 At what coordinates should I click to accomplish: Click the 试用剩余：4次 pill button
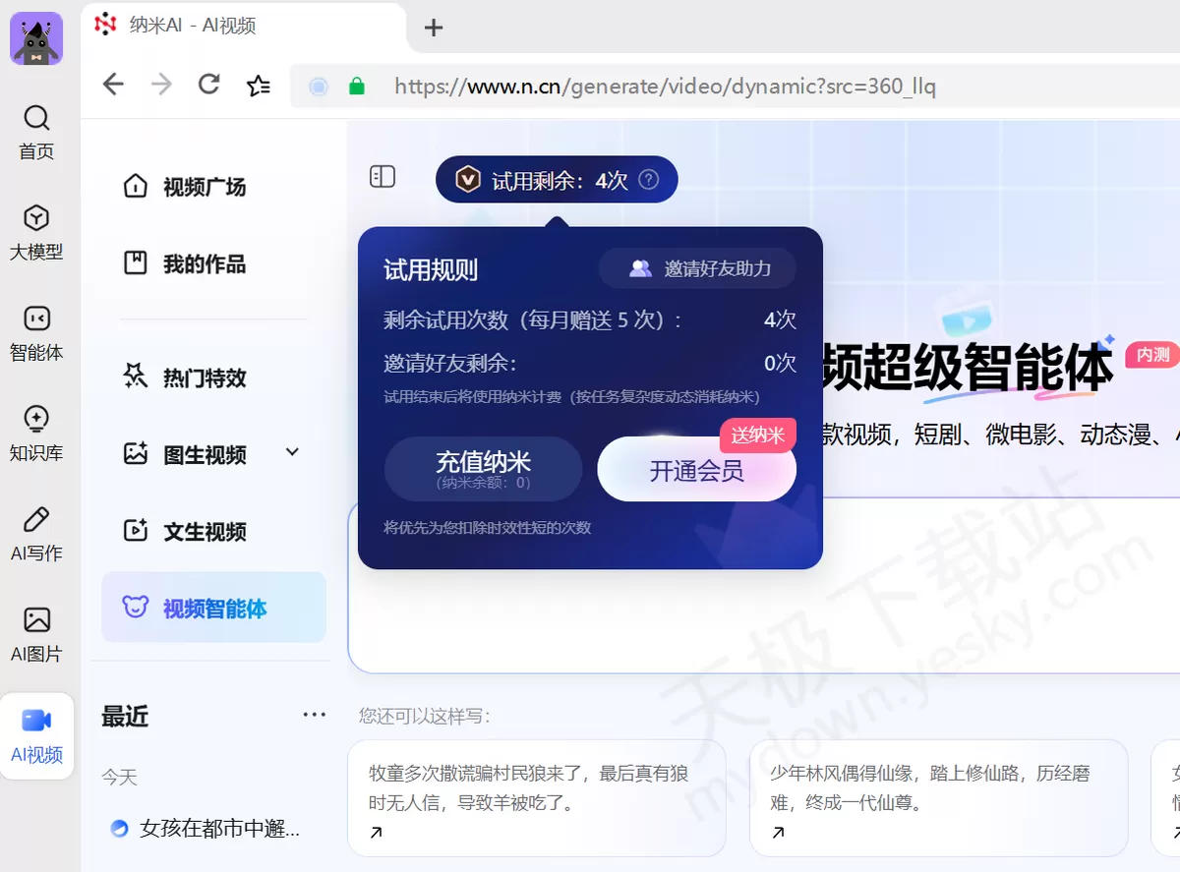tap(557, 180)
